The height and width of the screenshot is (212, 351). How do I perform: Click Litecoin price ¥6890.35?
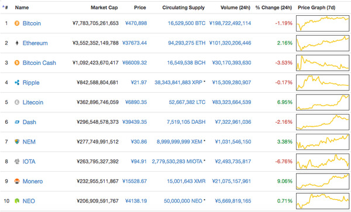(136, 102)
